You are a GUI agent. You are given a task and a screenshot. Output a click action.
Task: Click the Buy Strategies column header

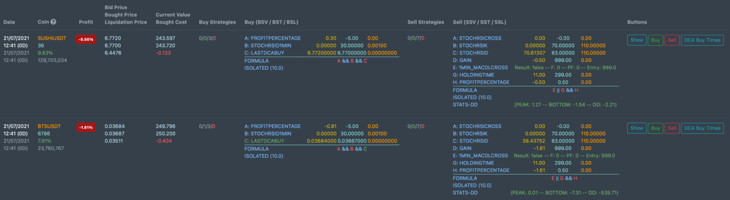tap(217, 22)
